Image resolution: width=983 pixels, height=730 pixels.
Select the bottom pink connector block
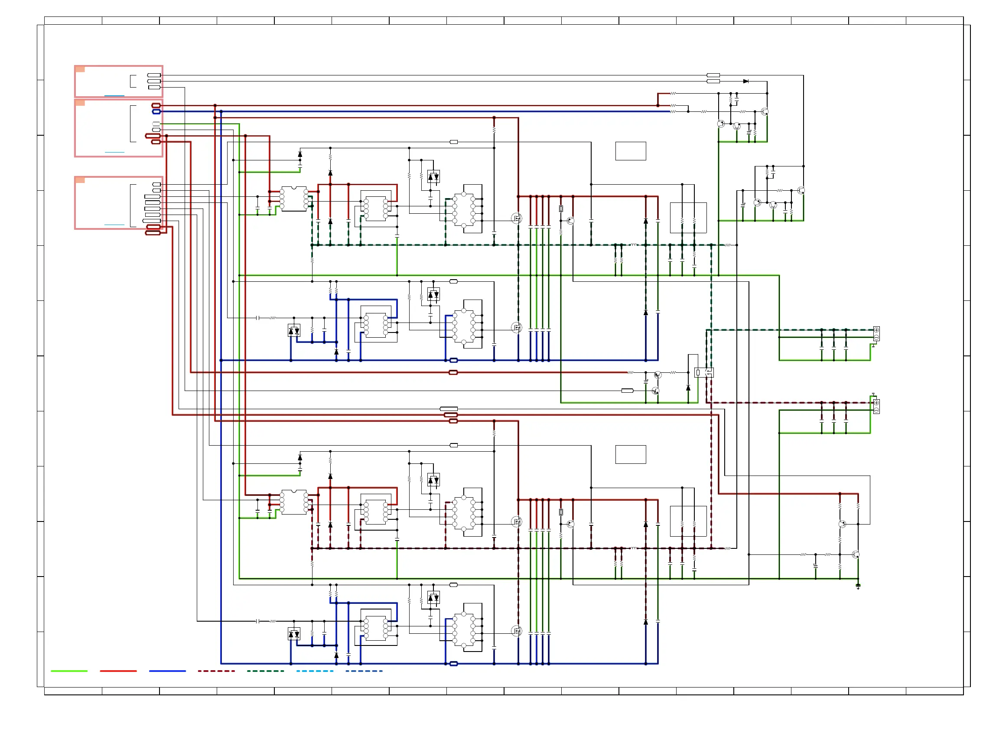[x=119, y=203]
